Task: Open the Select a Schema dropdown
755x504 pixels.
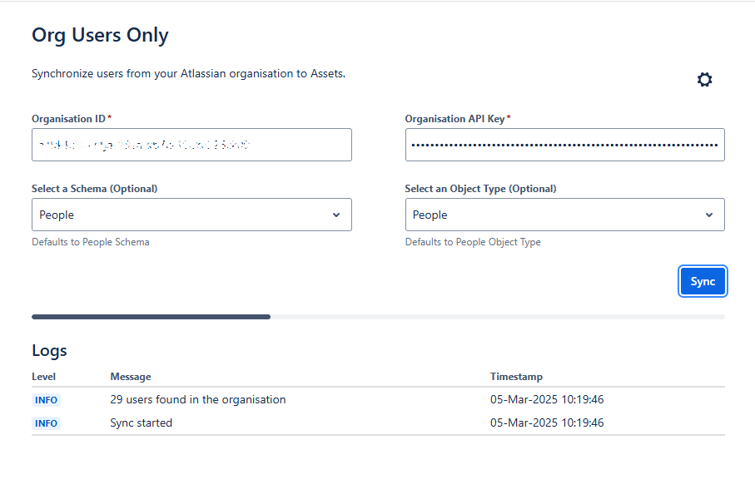Action: (x=191, y=215)
